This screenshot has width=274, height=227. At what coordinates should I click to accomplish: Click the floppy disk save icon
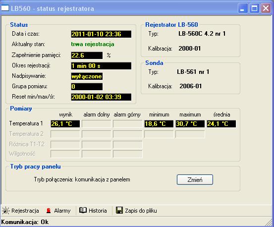point(119,211)
